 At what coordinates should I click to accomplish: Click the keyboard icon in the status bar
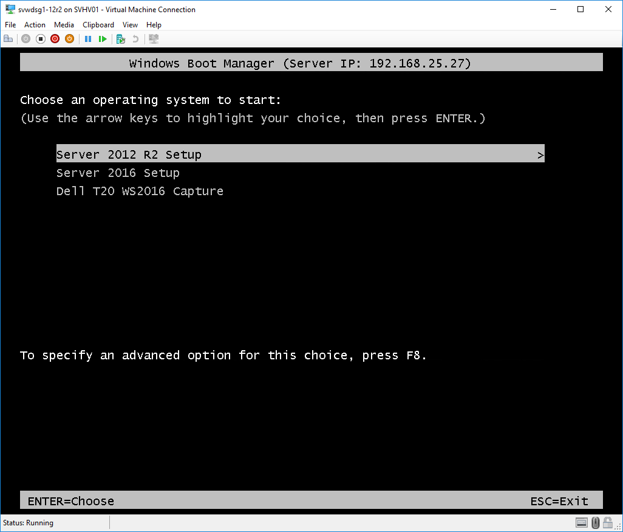(581, 522)
